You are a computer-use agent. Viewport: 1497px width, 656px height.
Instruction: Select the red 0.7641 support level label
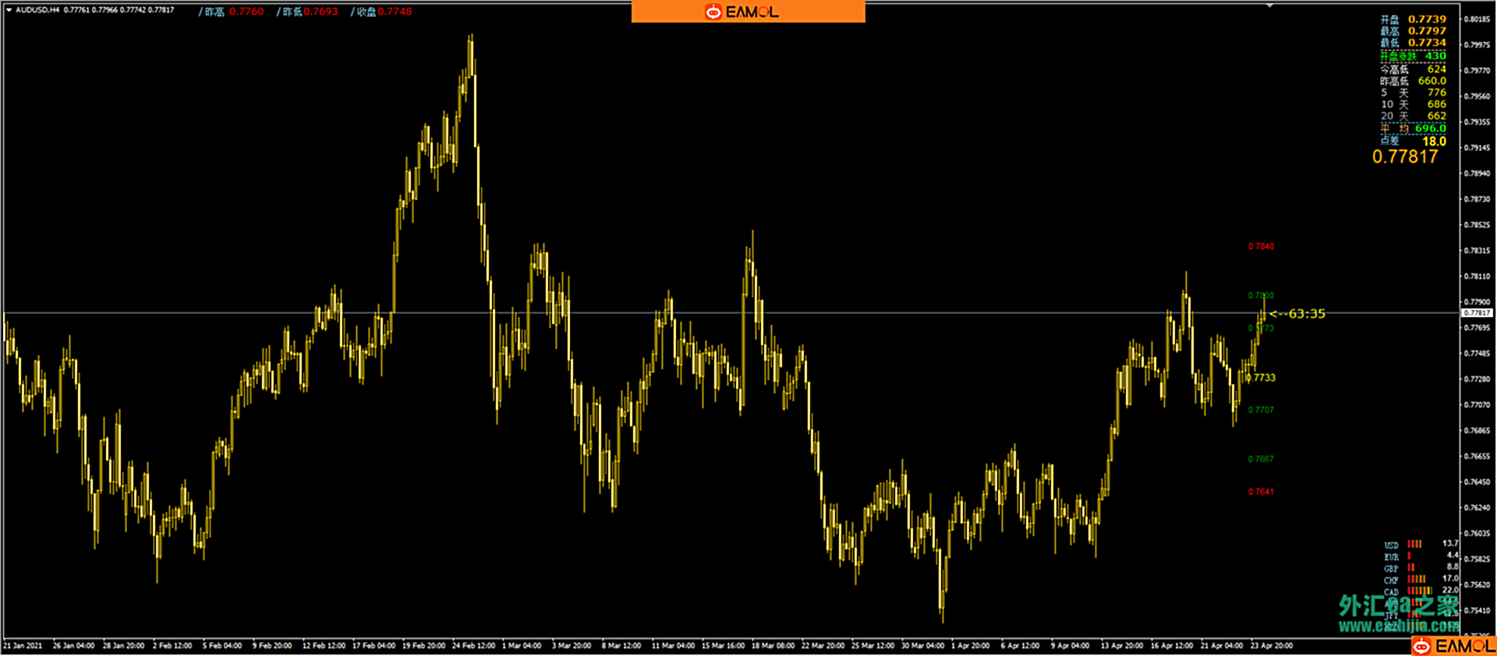tap(1261, 492)
